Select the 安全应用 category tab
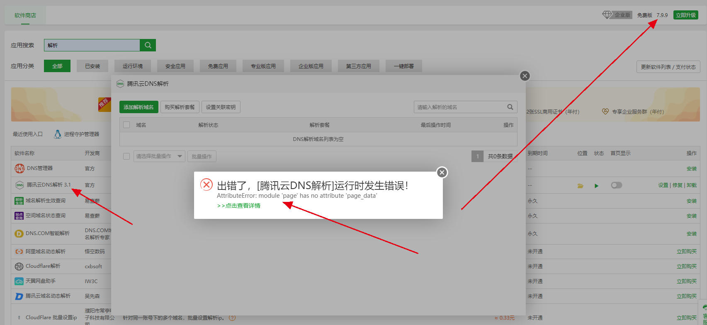Image resolution: width=707 pixels, height=325 pixels. pos(175,66)
